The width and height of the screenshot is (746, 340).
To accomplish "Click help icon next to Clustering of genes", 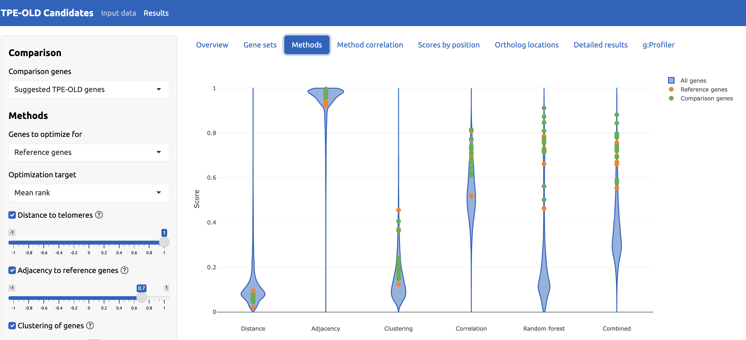I will (90, 325).
